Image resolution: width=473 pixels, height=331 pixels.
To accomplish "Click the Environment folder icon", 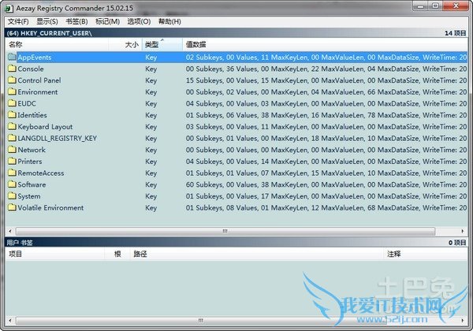I will coord(12,91).
